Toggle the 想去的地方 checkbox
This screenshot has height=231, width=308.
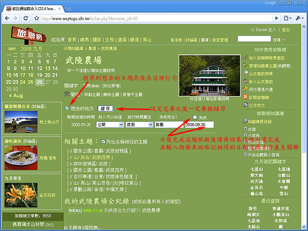point(67,108)
